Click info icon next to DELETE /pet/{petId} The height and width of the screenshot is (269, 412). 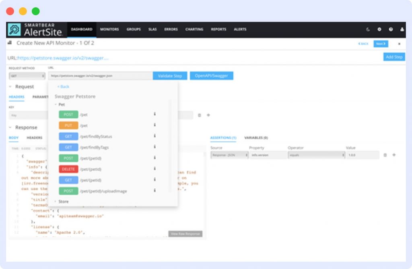click(154, 169)
